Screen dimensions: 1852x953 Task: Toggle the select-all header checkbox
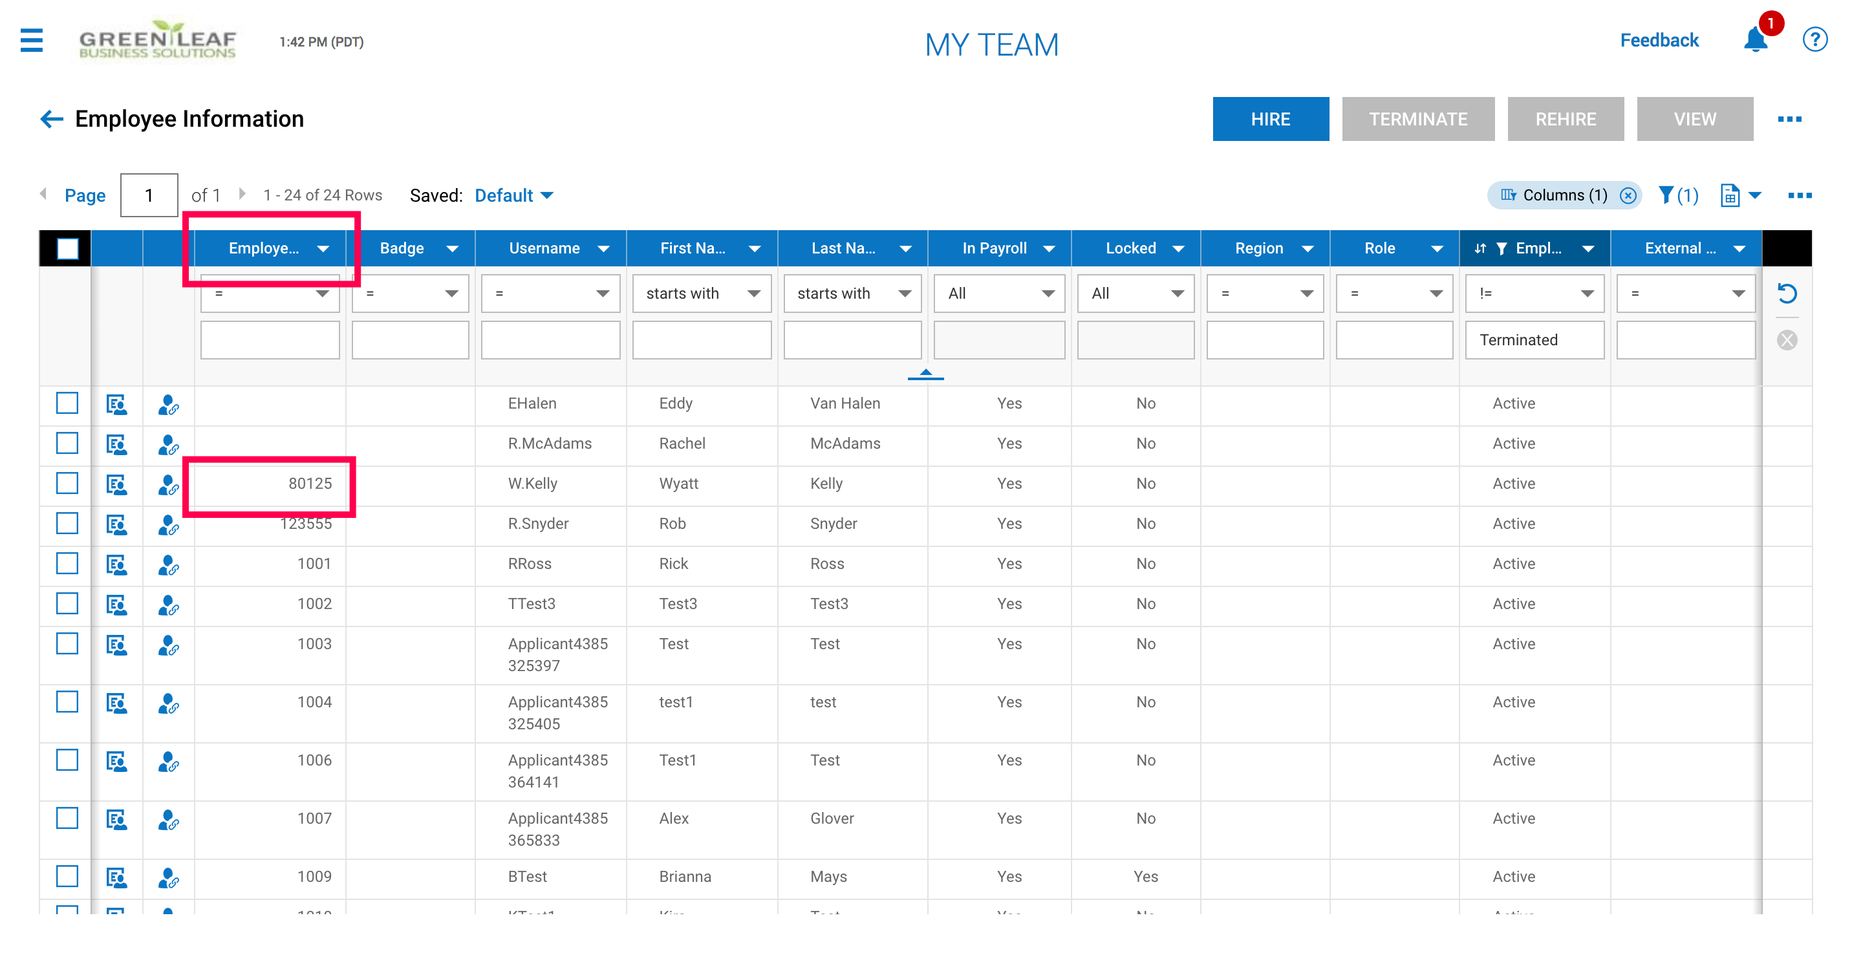click(68, 249)
